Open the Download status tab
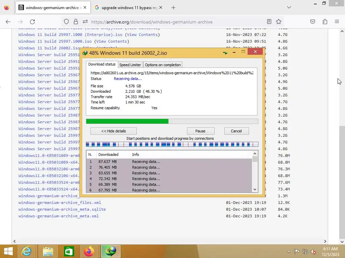 (102, 64)
